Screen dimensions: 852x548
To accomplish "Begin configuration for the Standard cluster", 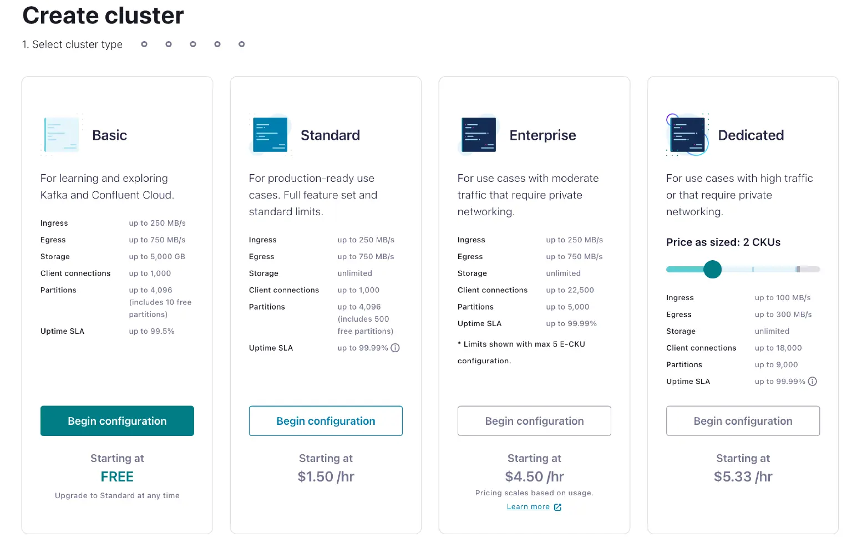I will coord(326,420).
